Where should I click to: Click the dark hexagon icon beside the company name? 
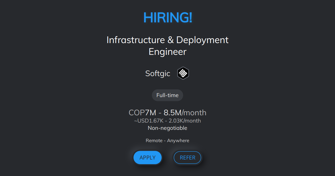point(183,73)
